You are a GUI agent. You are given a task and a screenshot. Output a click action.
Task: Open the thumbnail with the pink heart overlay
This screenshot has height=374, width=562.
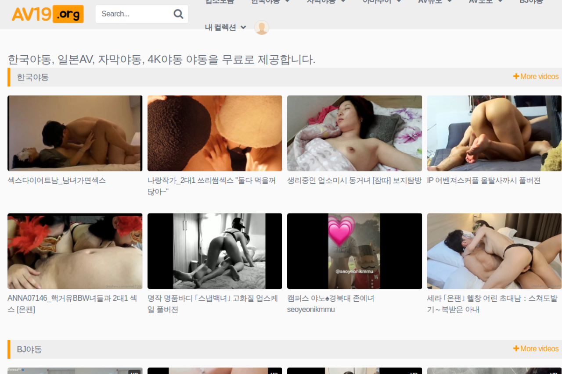354,251
